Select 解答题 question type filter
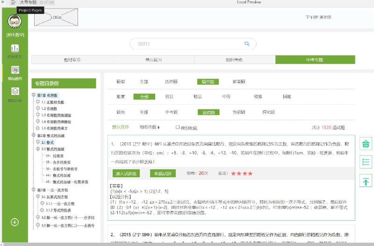The height and width of the screenshot is (246, 374). (239, 81)
